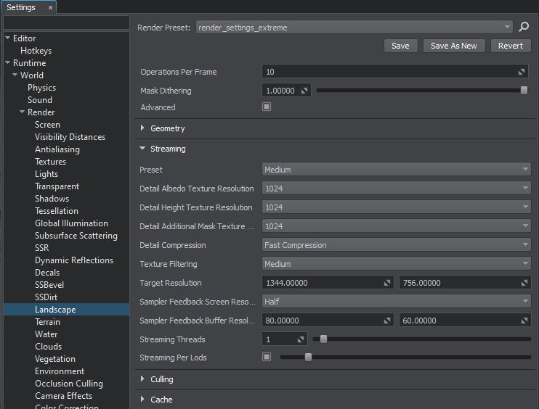The width and height of the screenshot is (539, 409).
Task: Click the drag arrow icon in Mask Dithering field
Action: tap(304, 91)
